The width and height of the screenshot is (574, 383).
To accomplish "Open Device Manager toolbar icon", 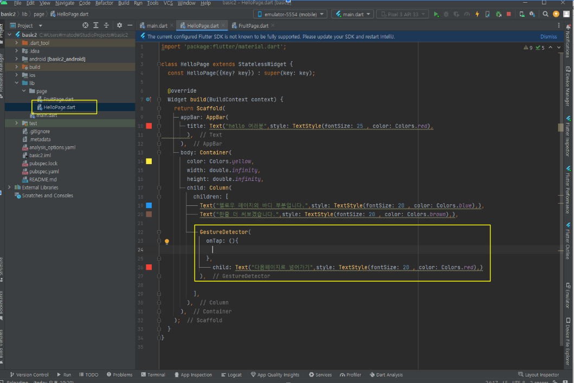I will pyautogui.click(x=521, y=14).
